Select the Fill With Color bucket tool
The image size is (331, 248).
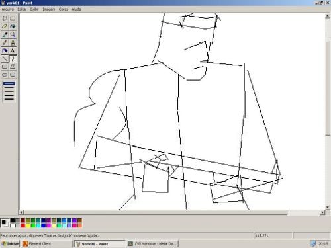13,26
